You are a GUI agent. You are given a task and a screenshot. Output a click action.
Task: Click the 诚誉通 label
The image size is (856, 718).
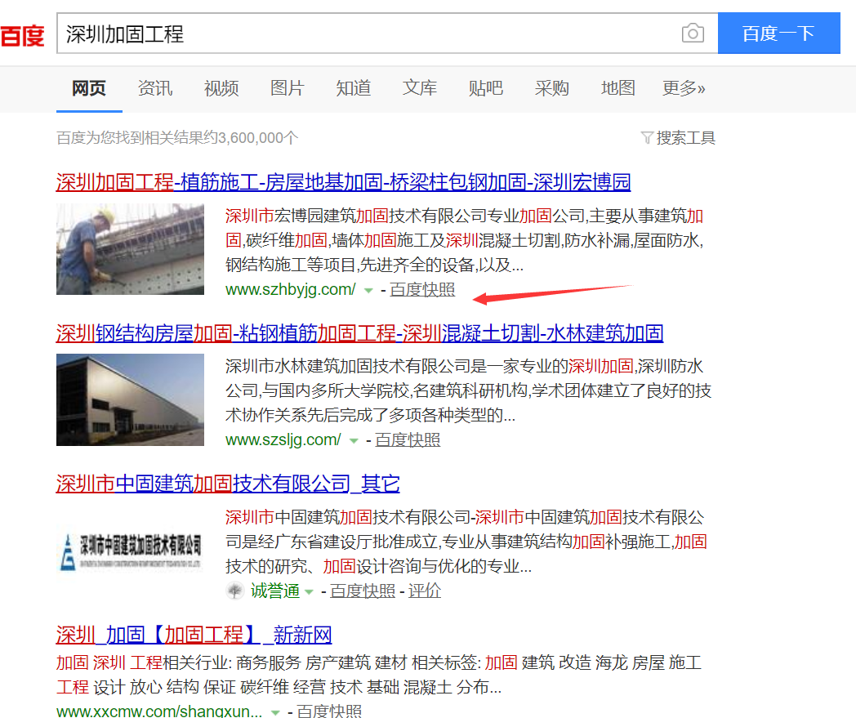(x=275, y=591)
